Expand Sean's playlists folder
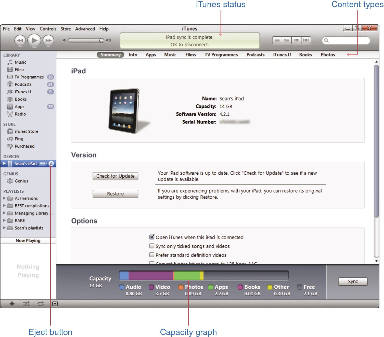384x337 pixels. click(4, 228)
